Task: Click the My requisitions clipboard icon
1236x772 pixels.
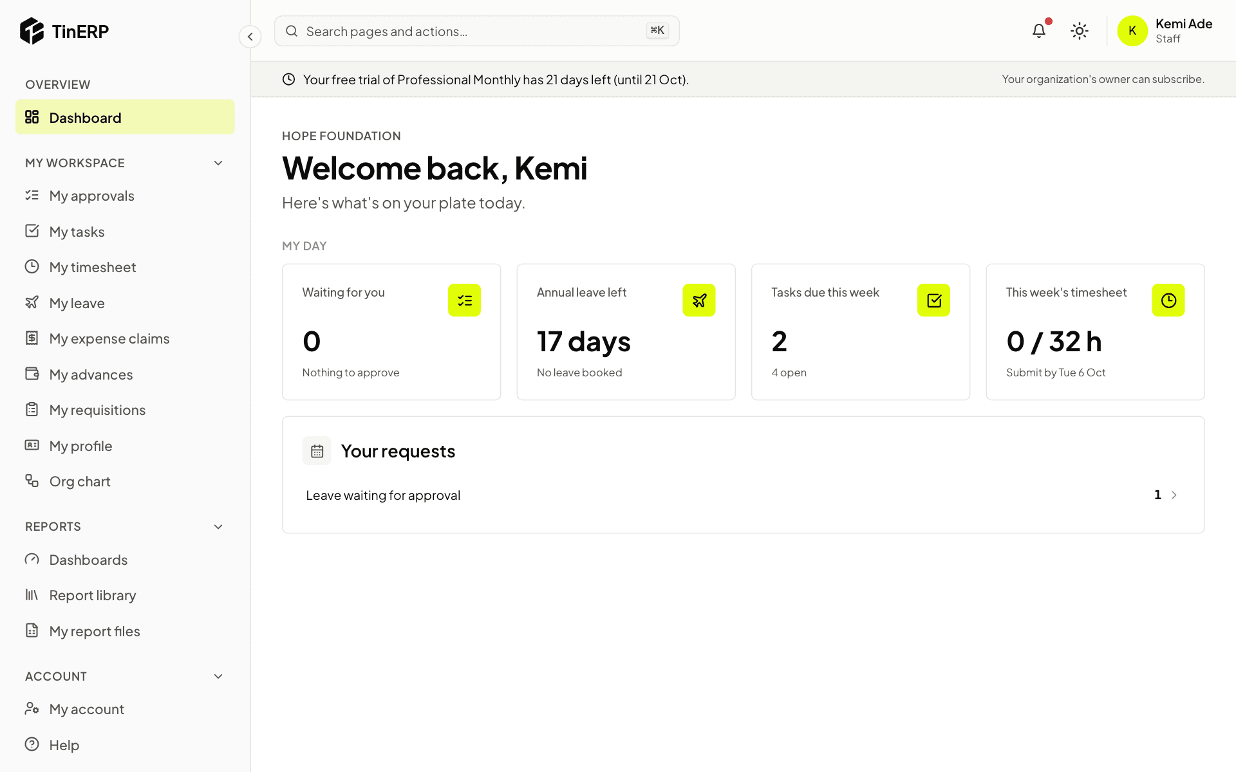Action: pyautogui.click(x=32, y=409)
